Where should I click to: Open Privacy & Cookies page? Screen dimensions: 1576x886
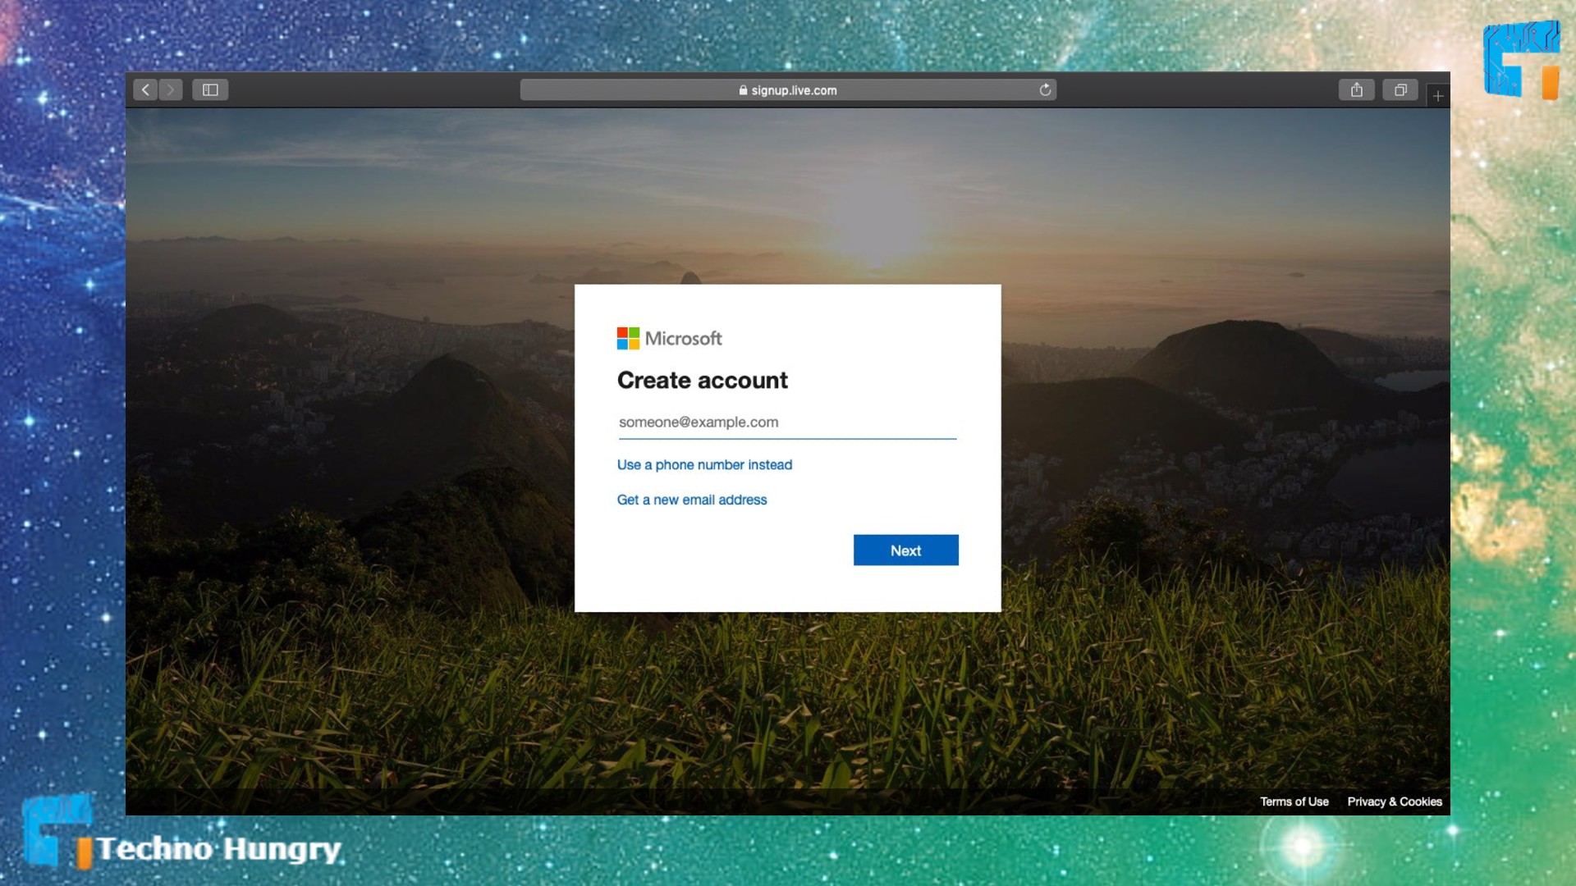pos(1395,802)
